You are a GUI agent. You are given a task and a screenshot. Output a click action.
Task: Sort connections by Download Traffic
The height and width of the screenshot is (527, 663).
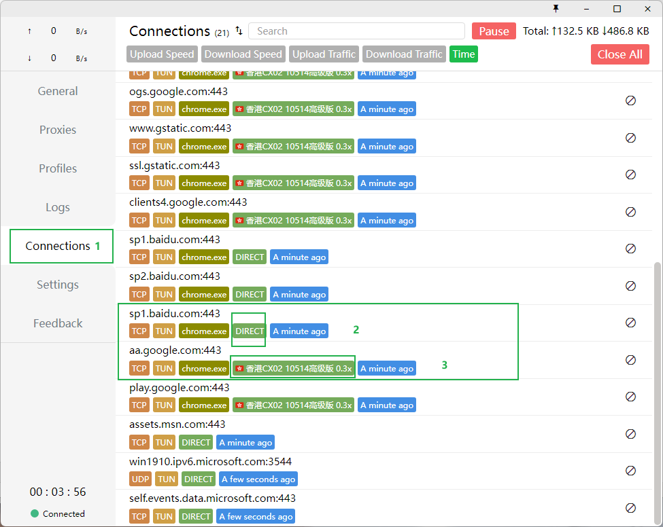click(404, 54)
